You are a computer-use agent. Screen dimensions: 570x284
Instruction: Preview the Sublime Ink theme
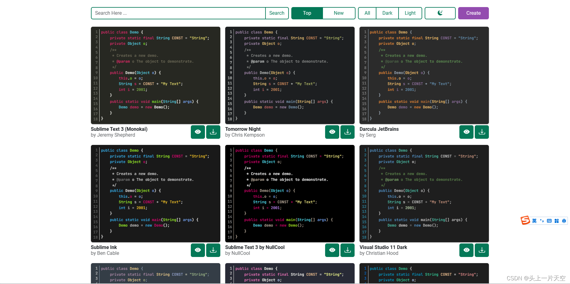pos(198,250)
